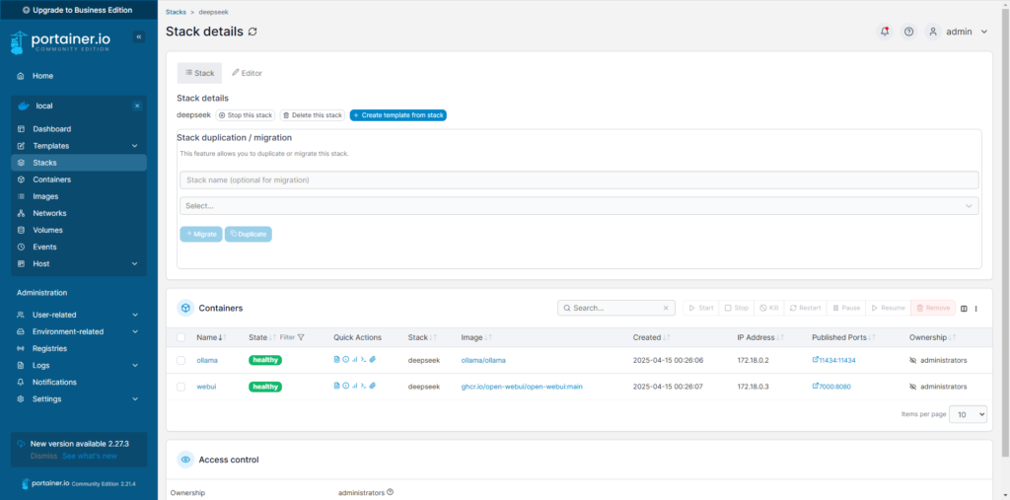This screenshot has width=1010, height=500.
Task: Click Delete this stack button
Action: 313,115
